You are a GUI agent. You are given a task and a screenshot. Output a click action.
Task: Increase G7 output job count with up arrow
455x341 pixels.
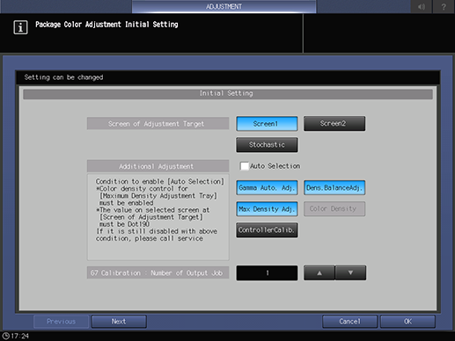point(319,273)
